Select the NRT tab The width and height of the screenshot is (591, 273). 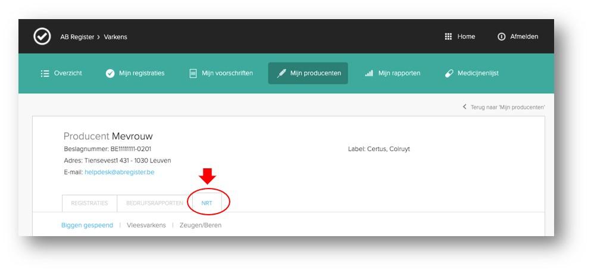pos(207,203)
